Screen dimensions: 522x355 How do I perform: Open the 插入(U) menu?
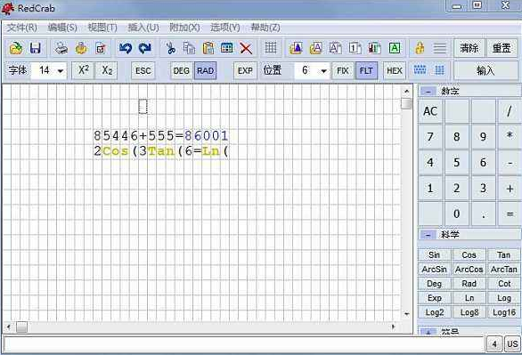[143, 28]
